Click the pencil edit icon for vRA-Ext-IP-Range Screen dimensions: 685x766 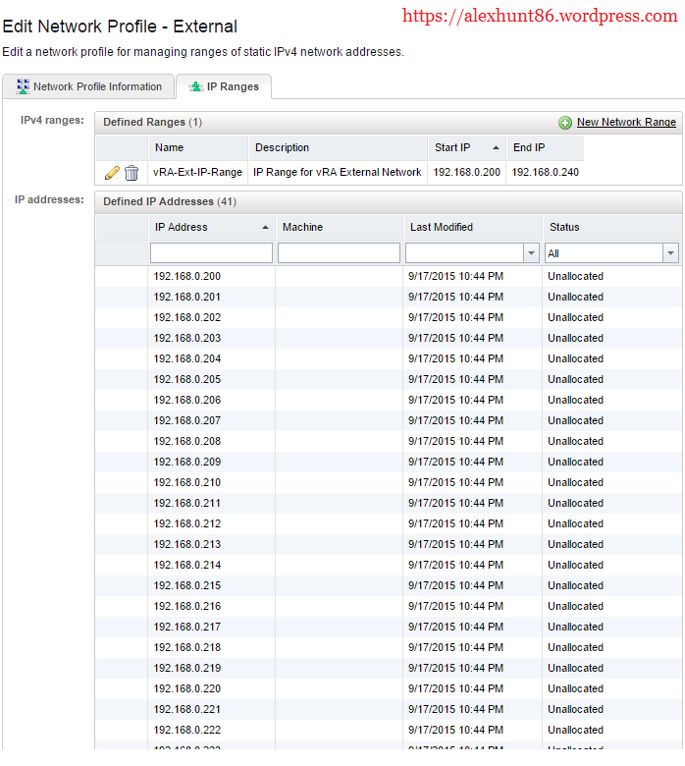[112, 173]
